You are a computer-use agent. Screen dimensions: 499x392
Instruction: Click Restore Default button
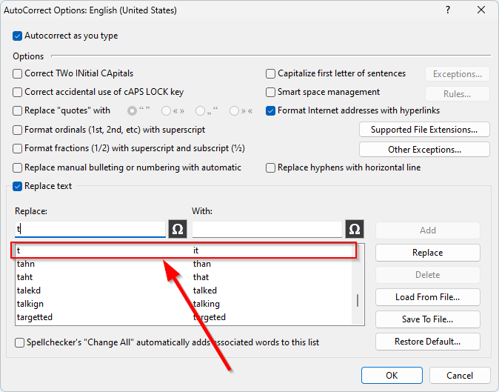(x=427, y=342)
